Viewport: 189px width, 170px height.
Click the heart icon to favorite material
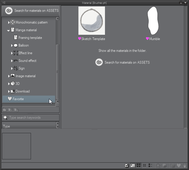pyautogui.click(x=179, y=166)
